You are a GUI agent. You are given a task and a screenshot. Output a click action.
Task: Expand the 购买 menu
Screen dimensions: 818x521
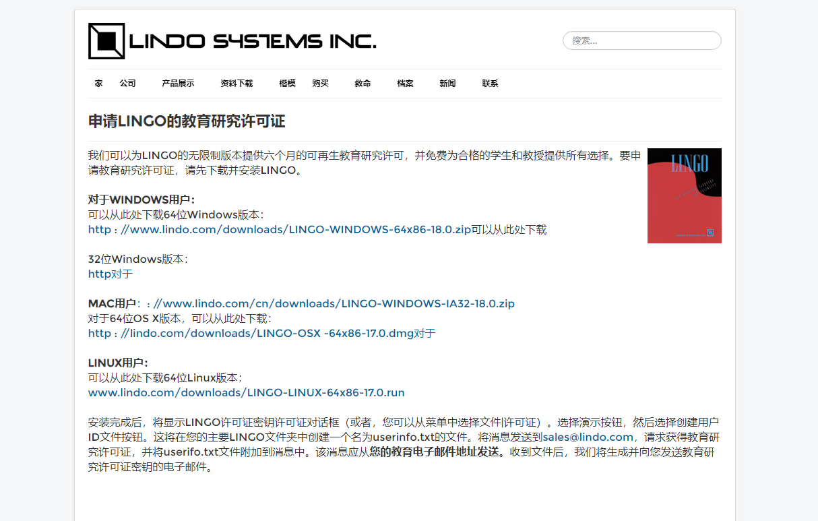[321, 84]
